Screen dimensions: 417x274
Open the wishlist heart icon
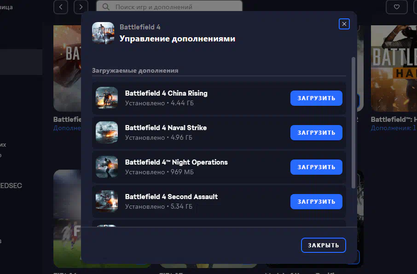click(x=397, y=6)
